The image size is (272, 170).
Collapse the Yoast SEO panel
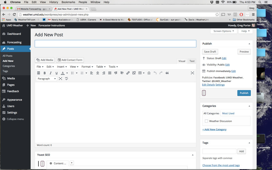coord(193,155)
